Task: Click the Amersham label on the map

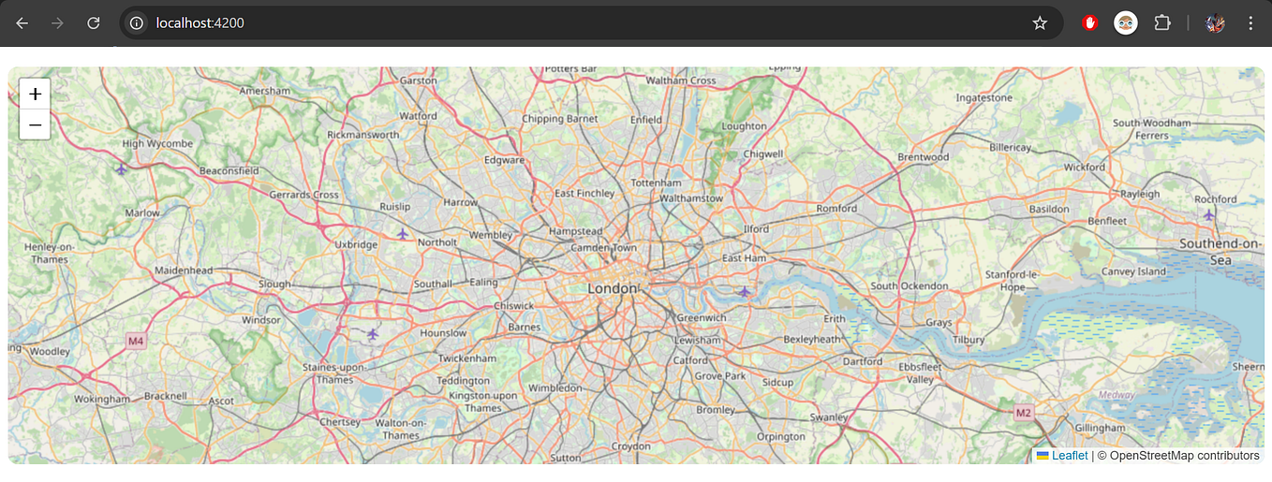Action: point(264,91)
